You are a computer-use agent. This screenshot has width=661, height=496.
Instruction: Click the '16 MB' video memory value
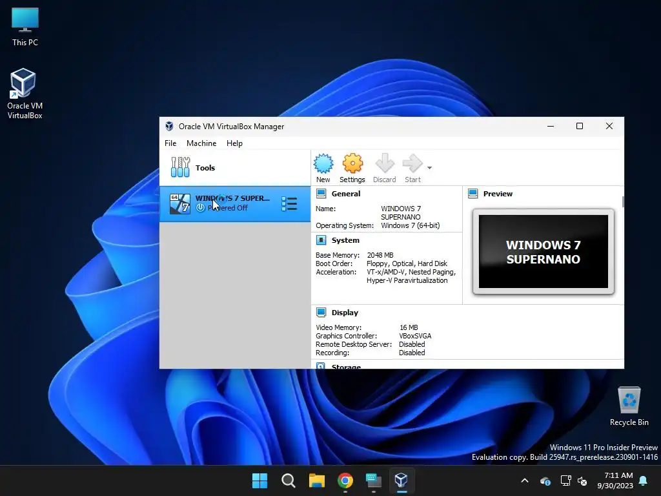click(x=409, y=327)
